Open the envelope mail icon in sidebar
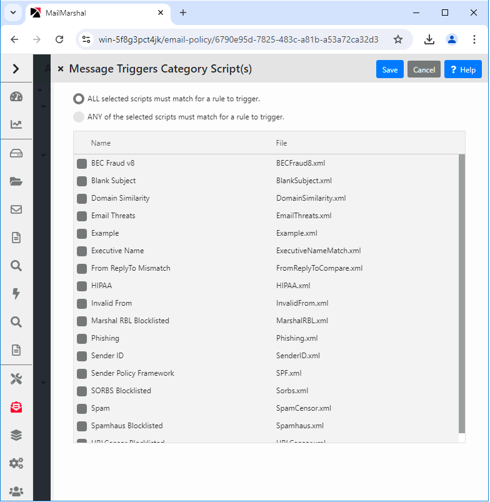This screenshot has width=490, height=502. 16,209
